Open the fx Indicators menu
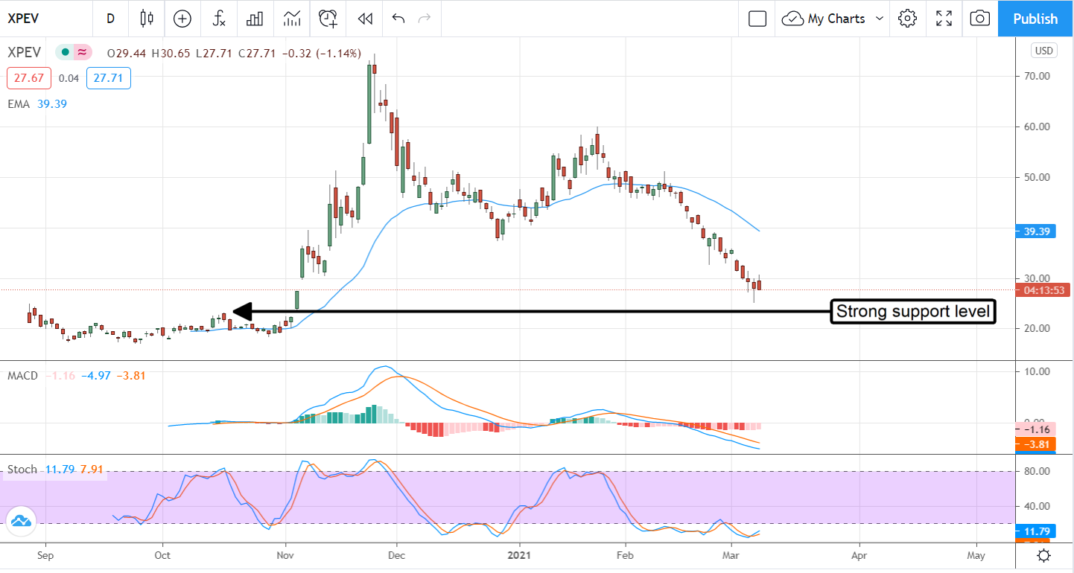The width and height of the screenshot is (1074, 573). coord(219,19)
